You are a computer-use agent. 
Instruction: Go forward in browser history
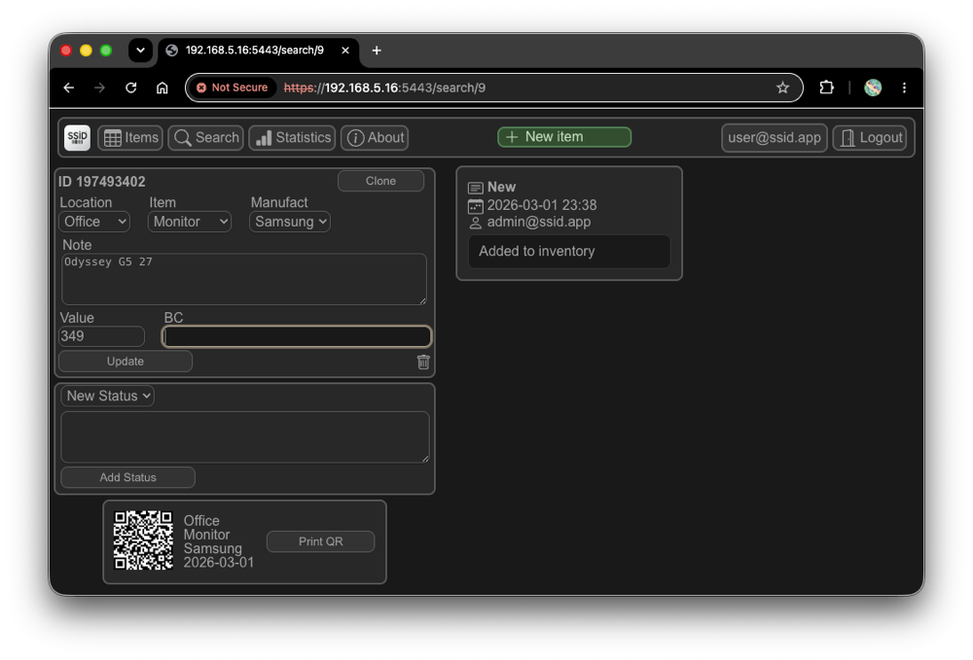click(100, 88)
